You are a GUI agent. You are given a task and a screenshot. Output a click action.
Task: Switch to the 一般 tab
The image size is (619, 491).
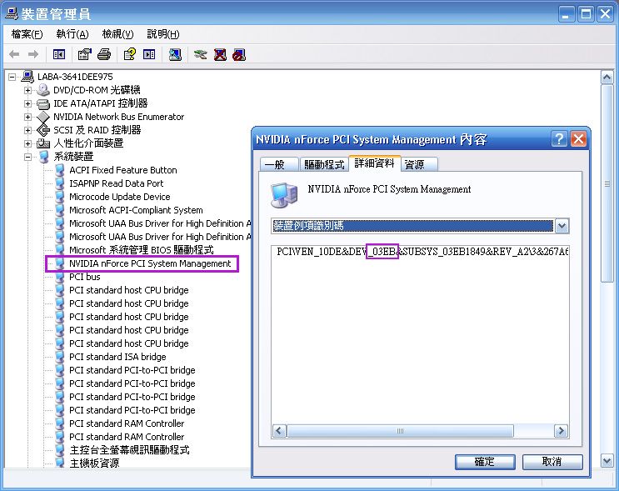point(279,164)
